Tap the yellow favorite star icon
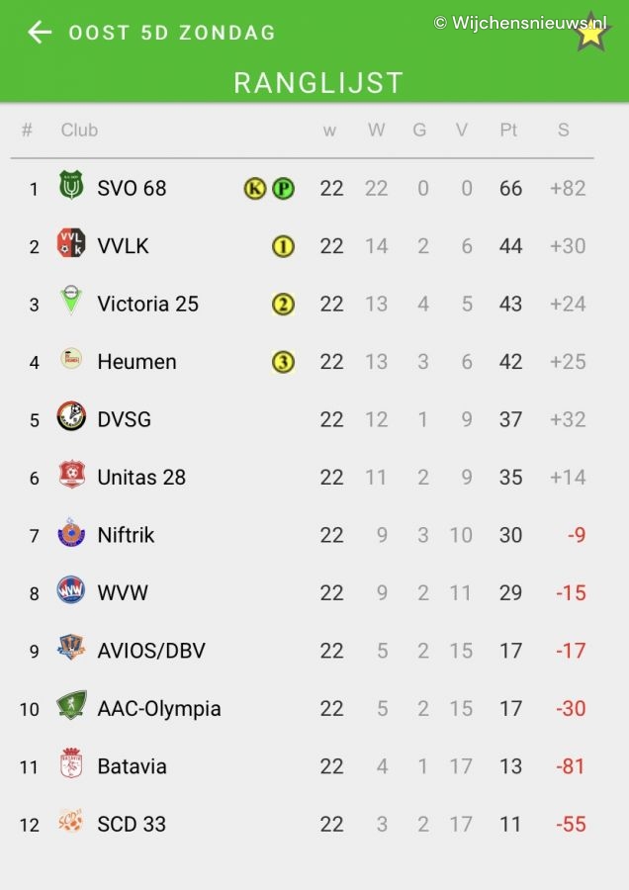Image resolution: width=629 pixels, height=890 pixels. point(591,33)
